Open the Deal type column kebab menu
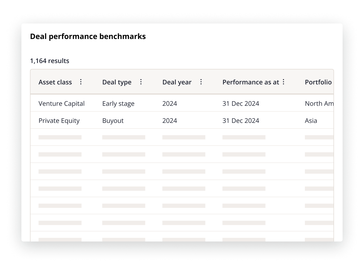 [x=141, y=82]
